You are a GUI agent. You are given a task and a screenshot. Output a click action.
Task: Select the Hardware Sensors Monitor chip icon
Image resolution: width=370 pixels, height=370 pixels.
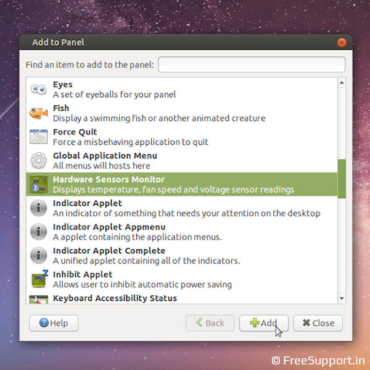38,184
